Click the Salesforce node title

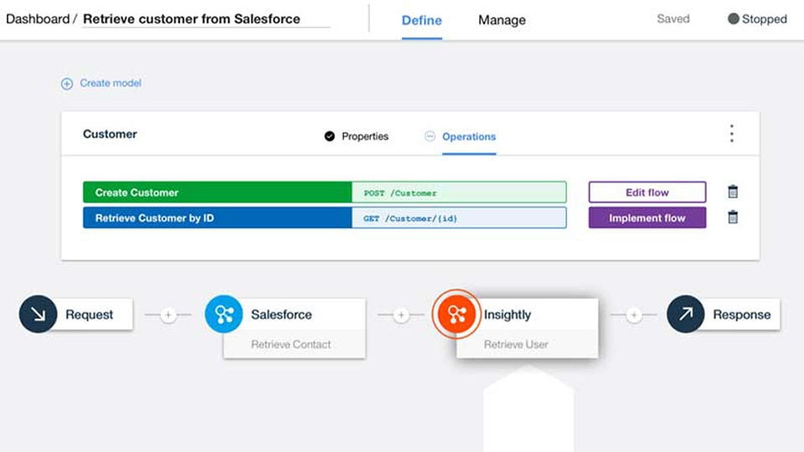(281, 315)
